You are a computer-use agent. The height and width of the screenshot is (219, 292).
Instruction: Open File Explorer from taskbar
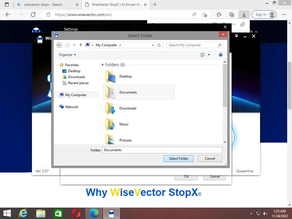pos(41,213)
